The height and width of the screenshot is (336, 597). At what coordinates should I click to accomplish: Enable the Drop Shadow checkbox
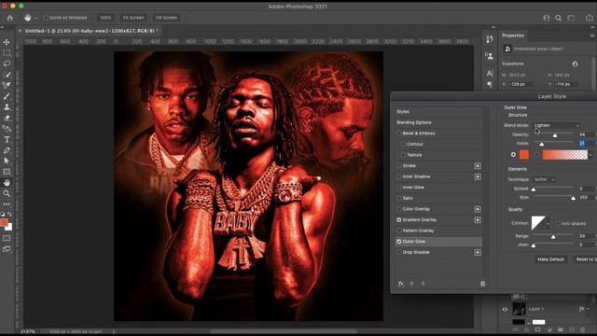pyautogui.click(x=399, y=252)
